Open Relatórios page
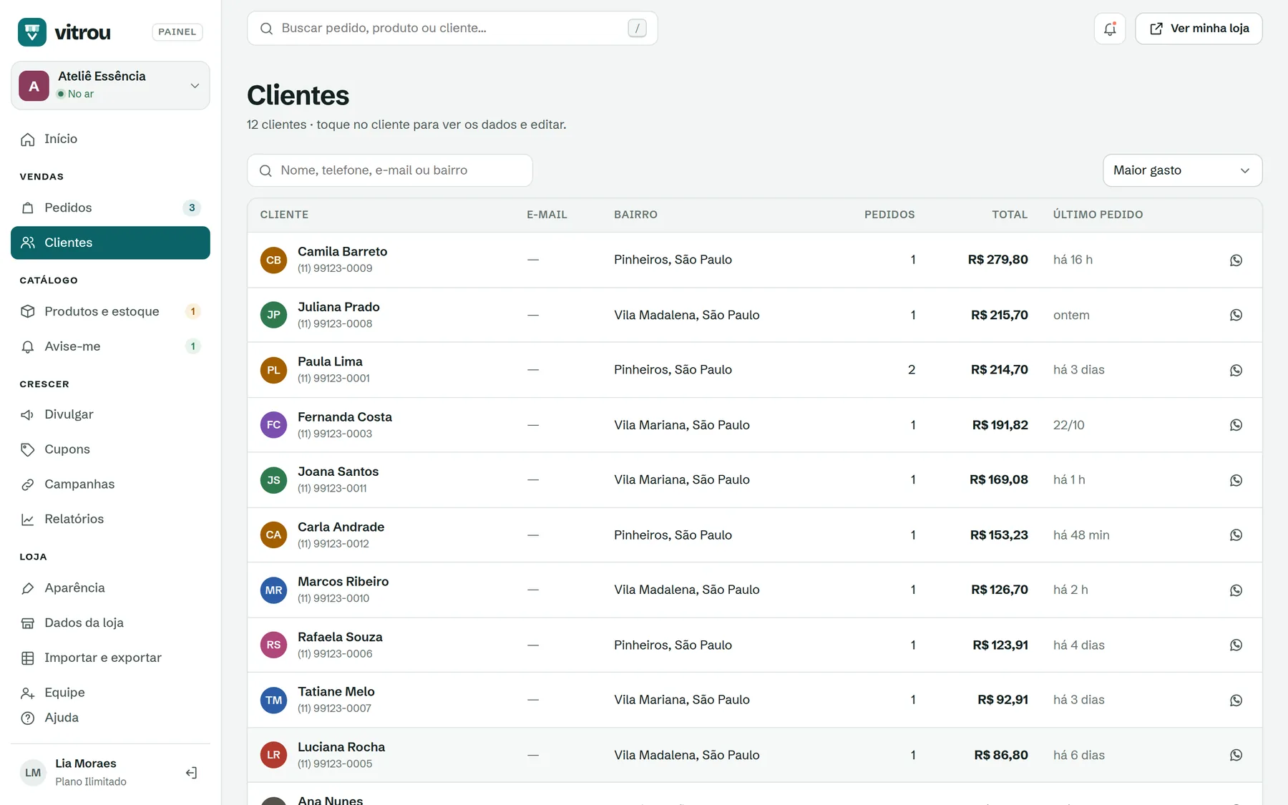The image size is (1288, 805). (x=110, y=519)
